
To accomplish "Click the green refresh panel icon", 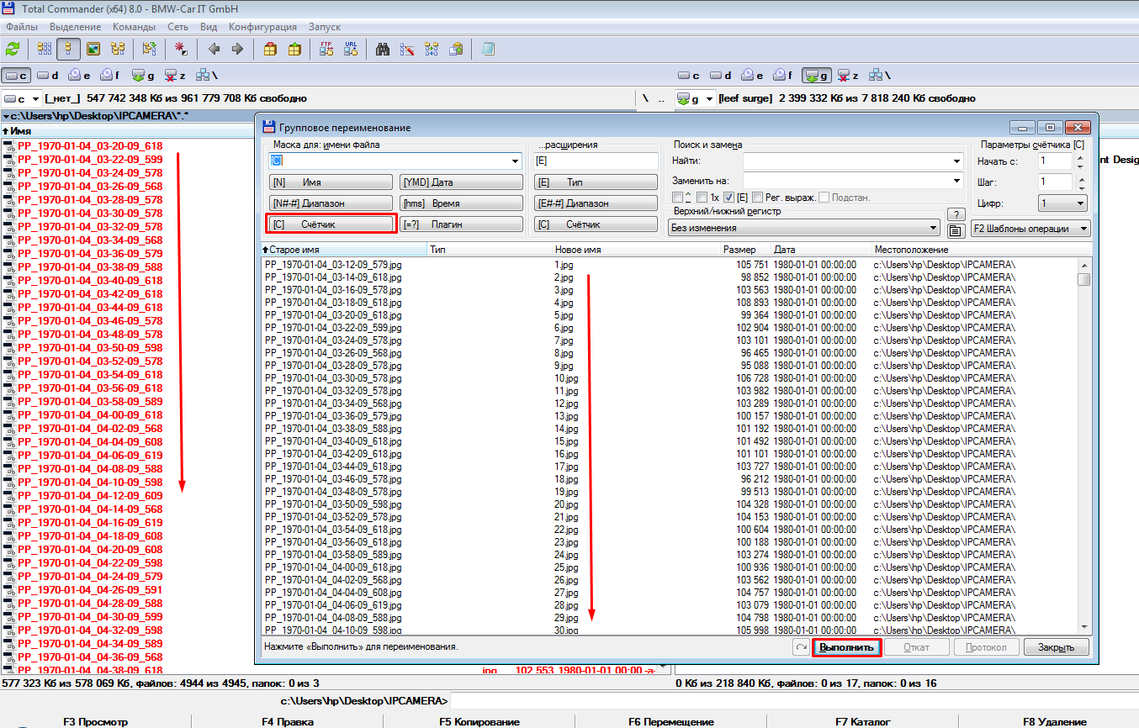I will coord(13,49).
